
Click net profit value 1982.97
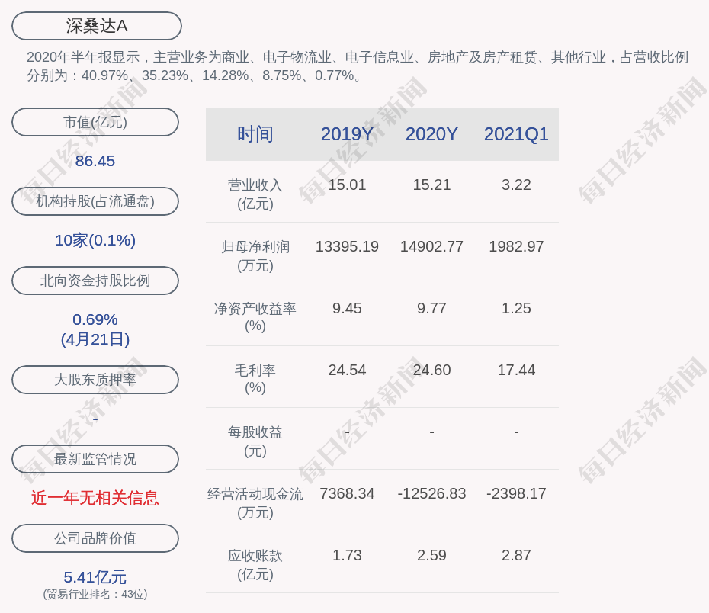(x=516, y=246)
